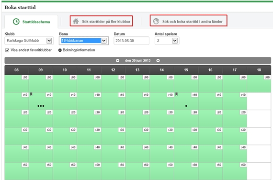Book the 08:50 start time slot
The width and height of the screenshot is (273, 180).
[17, 171]
